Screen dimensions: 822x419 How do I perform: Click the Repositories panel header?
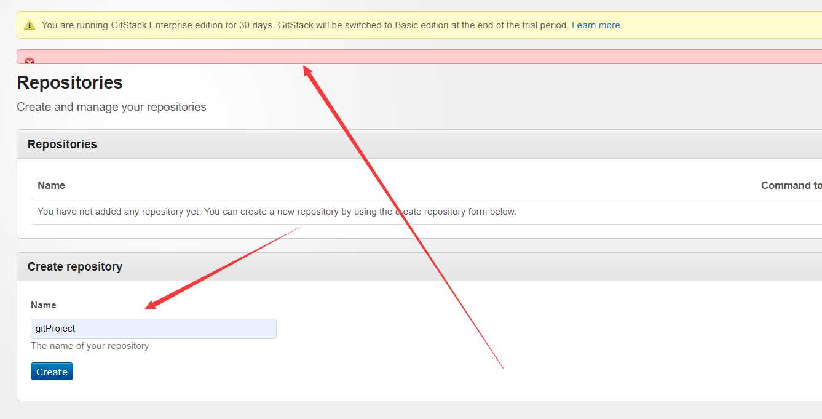click(x=419, y=144)
